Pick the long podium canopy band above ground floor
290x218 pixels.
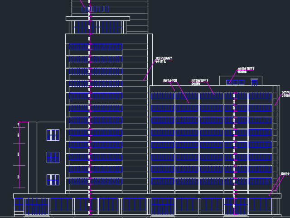(147, 196)
